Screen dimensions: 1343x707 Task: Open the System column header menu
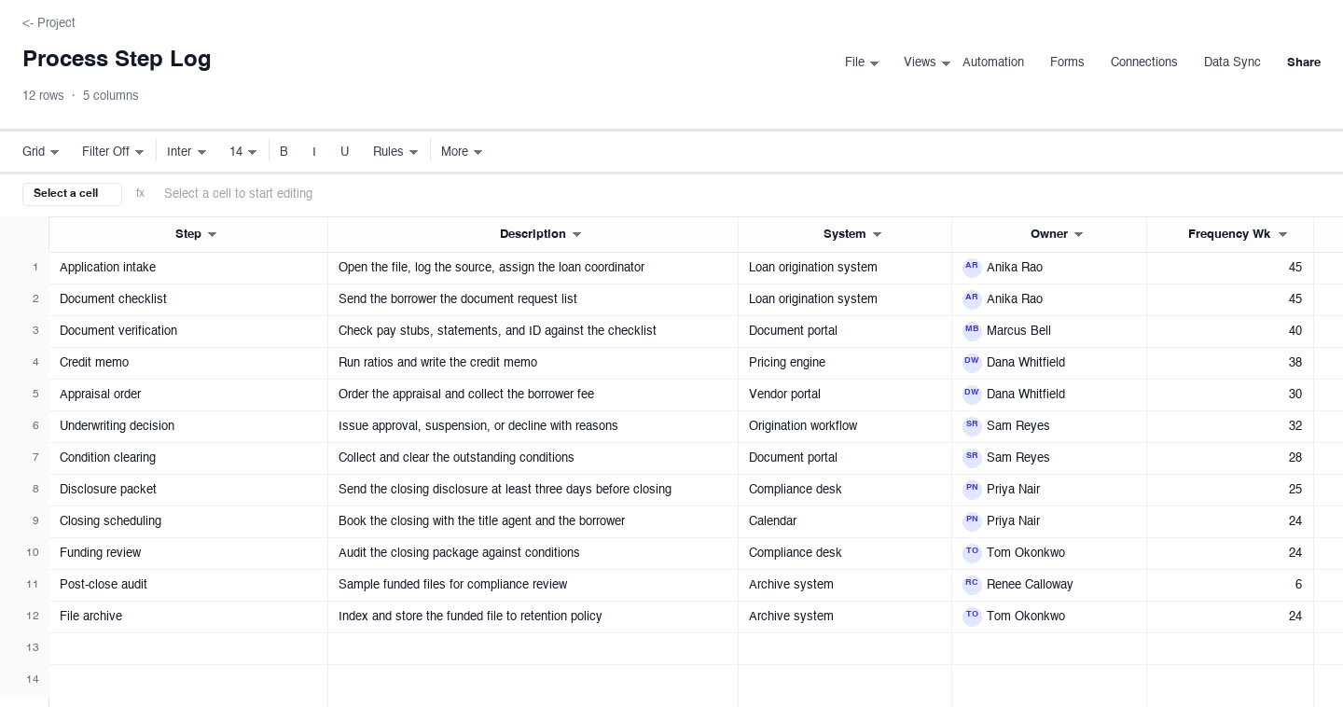[877, 235]
